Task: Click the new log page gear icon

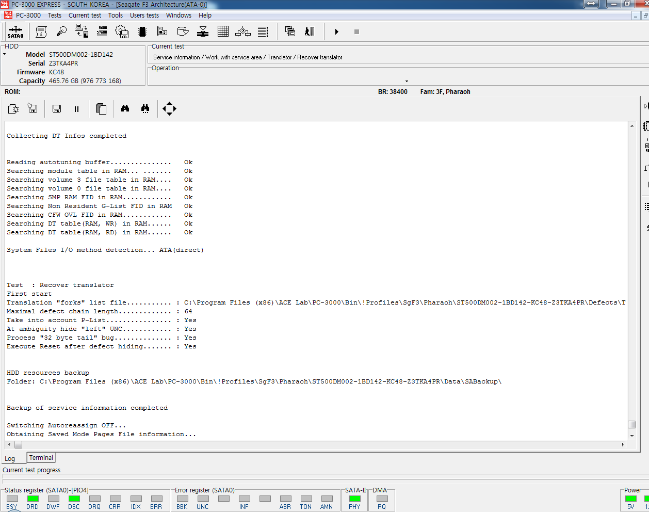Action: pos(13,108)
